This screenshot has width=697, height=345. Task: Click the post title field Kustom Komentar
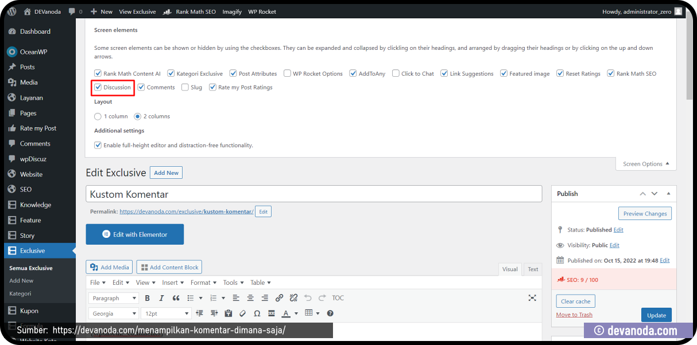313,194
